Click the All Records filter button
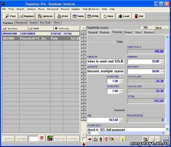 66,29
